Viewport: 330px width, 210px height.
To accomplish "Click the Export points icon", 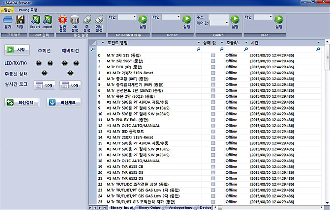I will click(35, 22).
